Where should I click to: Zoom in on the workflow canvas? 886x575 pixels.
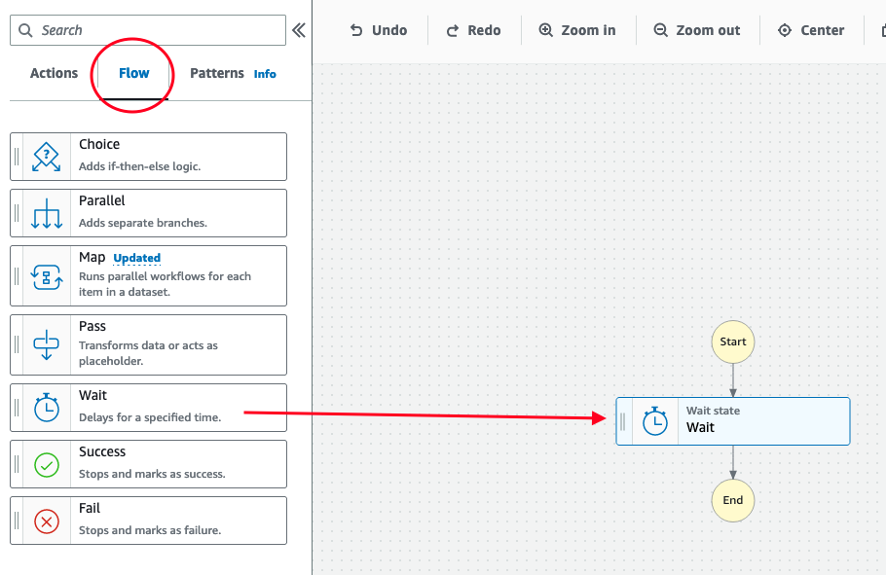pos(577,29)
